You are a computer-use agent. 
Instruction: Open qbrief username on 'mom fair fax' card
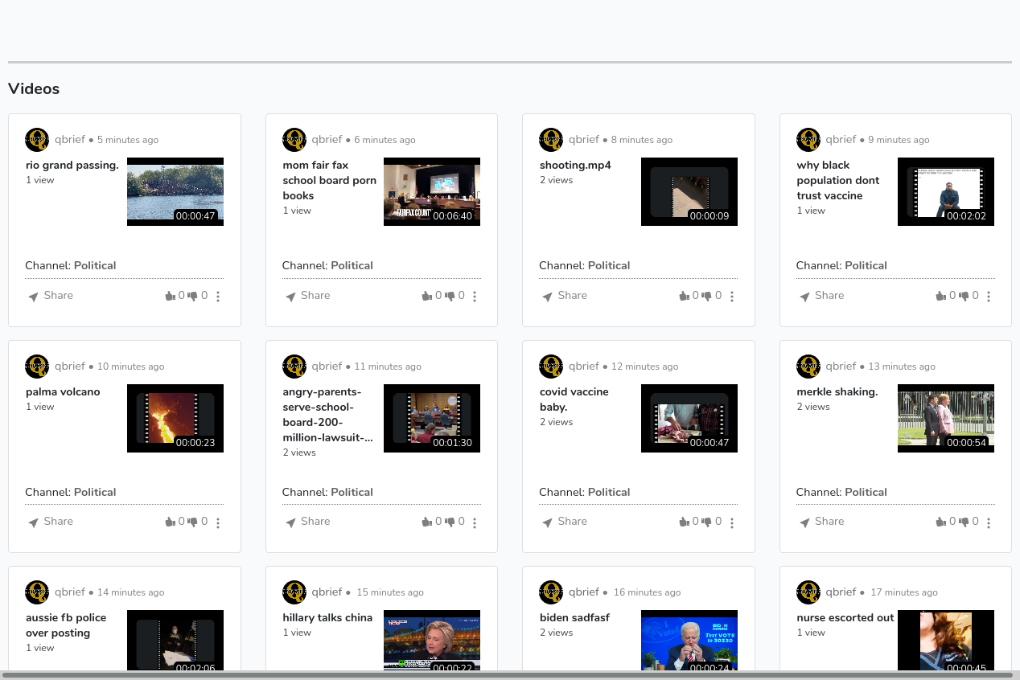click(327, 139)
